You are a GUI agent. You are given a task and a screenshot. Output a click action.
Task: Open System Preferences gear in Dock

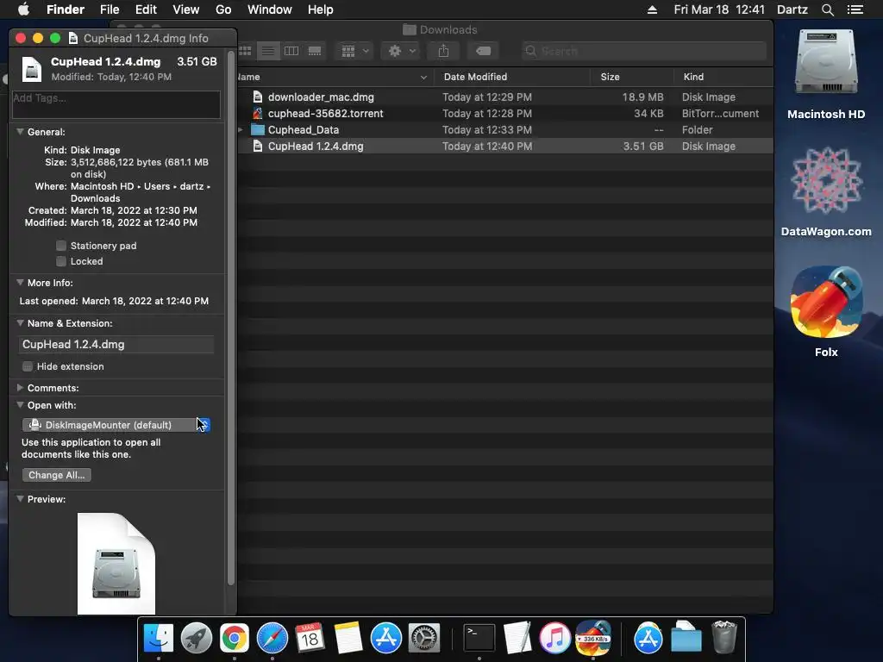pos(424,639)
